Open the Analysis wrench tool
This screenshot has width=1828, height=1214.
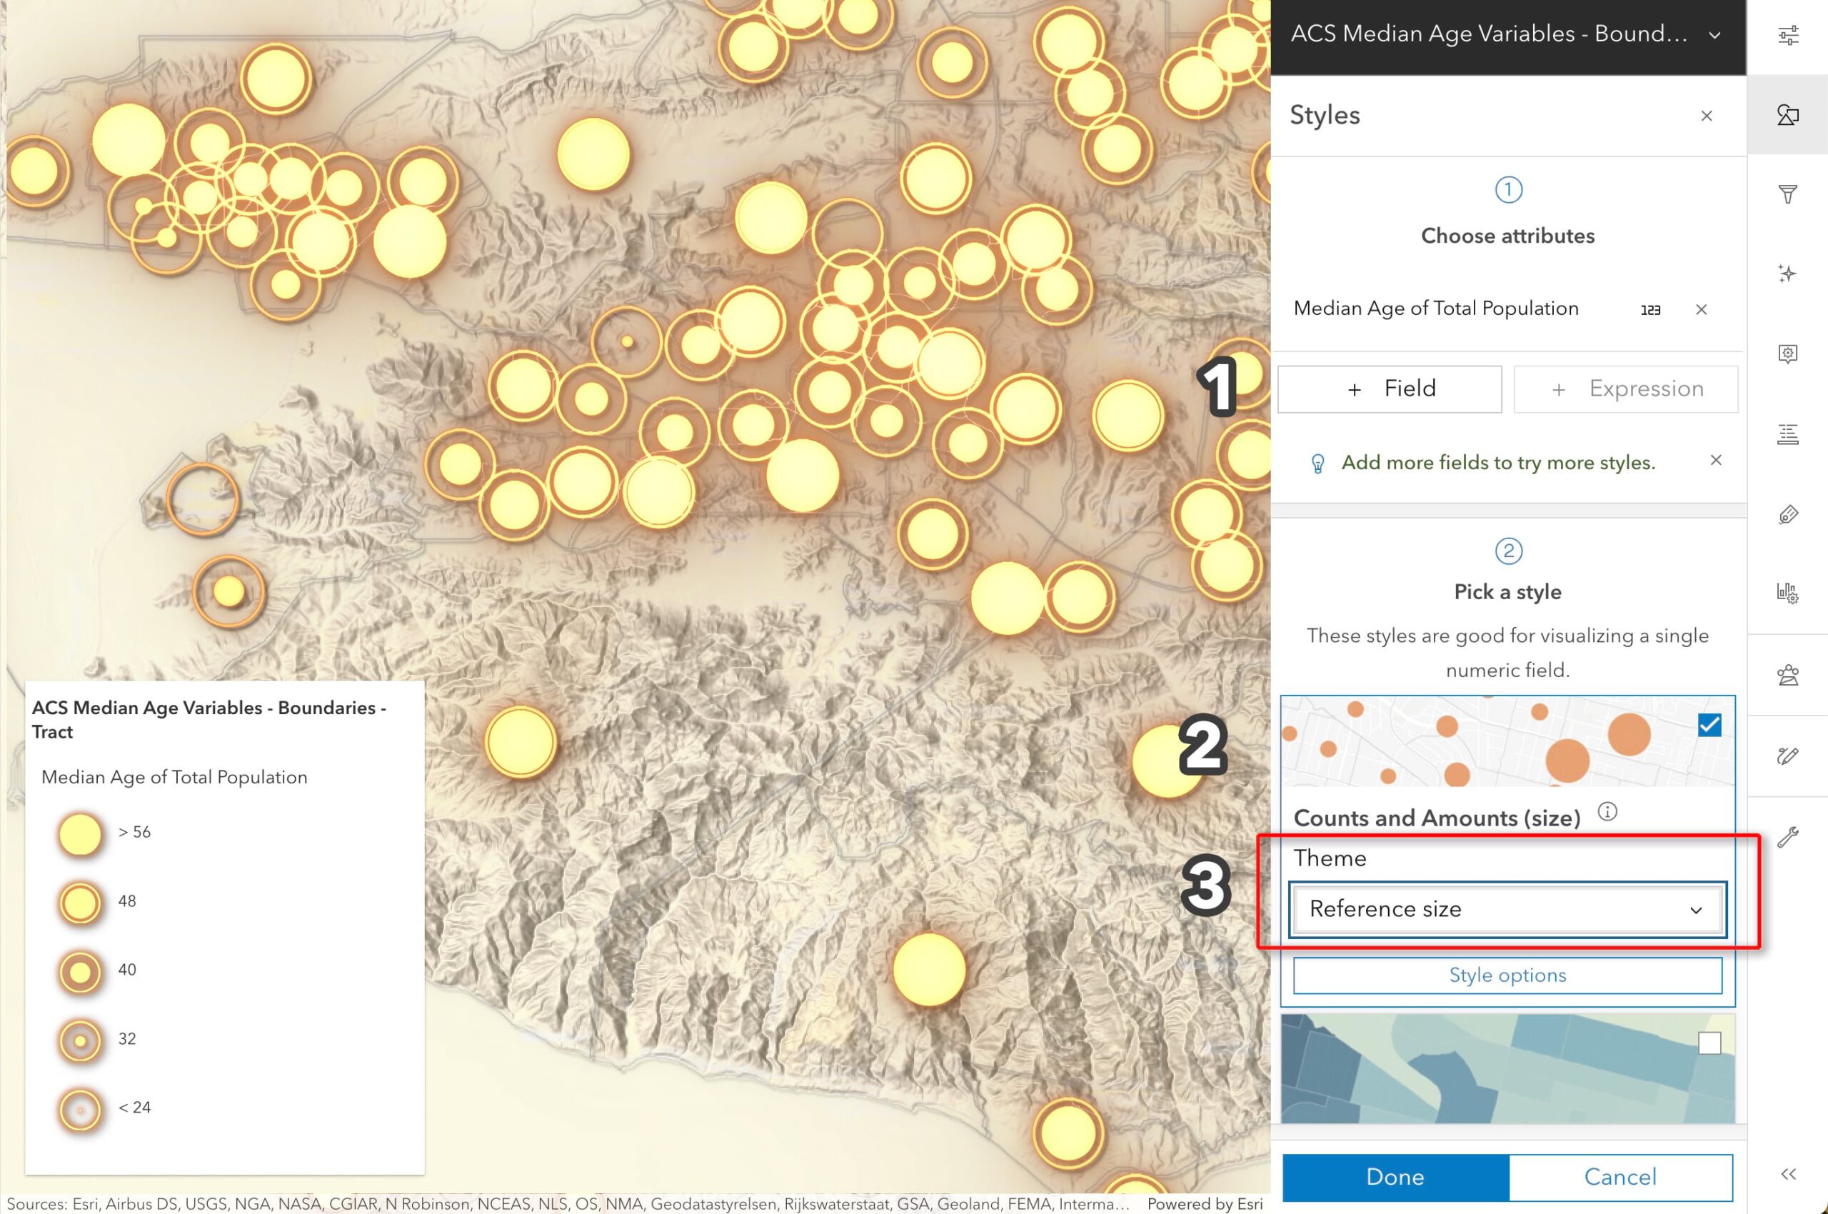point(1788,837)
